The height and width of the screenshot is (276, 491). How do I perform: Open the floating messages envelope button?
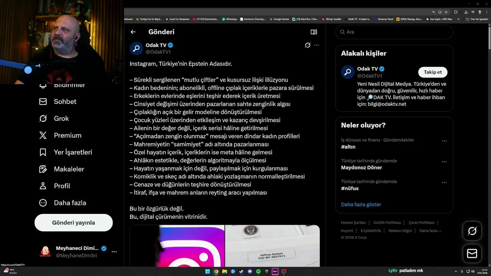tap(472, 254)
